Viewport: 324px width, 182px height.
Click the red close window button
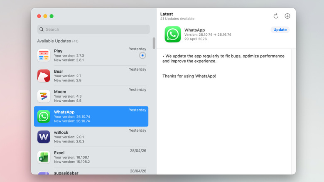pyautogui.click(x=39, y=16)
